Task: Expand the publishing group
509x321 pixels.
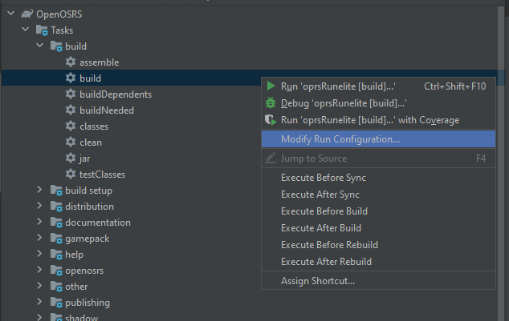Action: tap(39, 302)
